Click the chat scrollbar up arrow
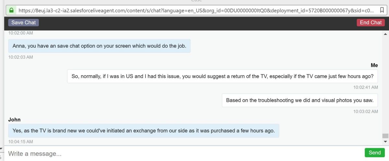 (x=385, y=34)
